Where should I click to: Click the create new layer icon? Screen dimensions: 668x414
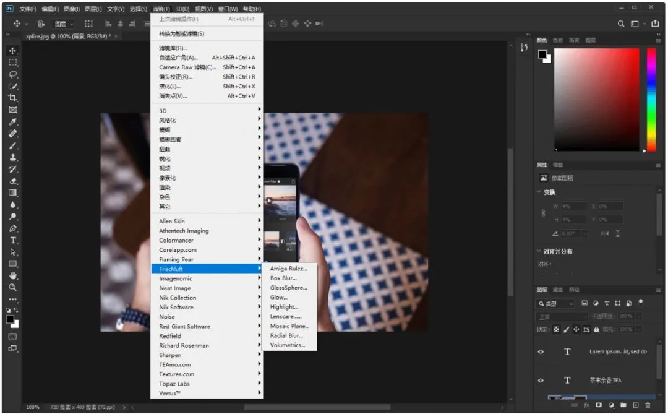[635, 405]
